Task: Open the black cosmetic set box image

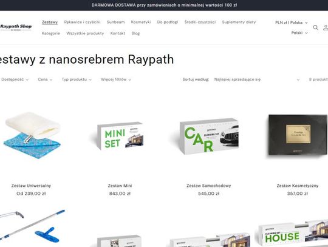Action: point(297,136)
